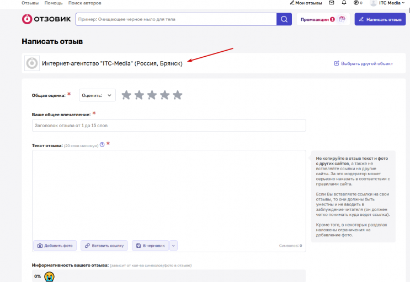Open the Помощь menu item
410x282 pixels.
54,3
